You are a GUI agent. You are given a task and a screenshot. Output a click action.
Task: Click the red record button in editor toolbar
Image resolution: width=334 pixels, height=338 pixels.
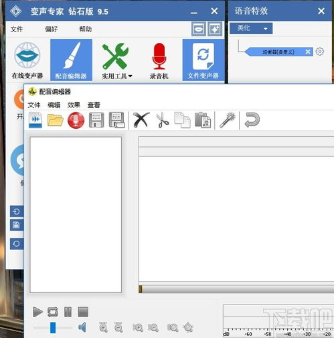click(x=76, y=121)
